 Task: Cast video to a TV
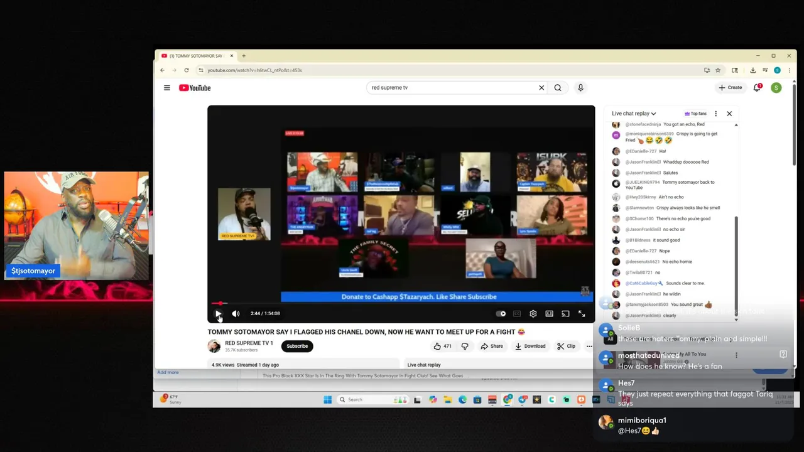click(x=565, y=313)
